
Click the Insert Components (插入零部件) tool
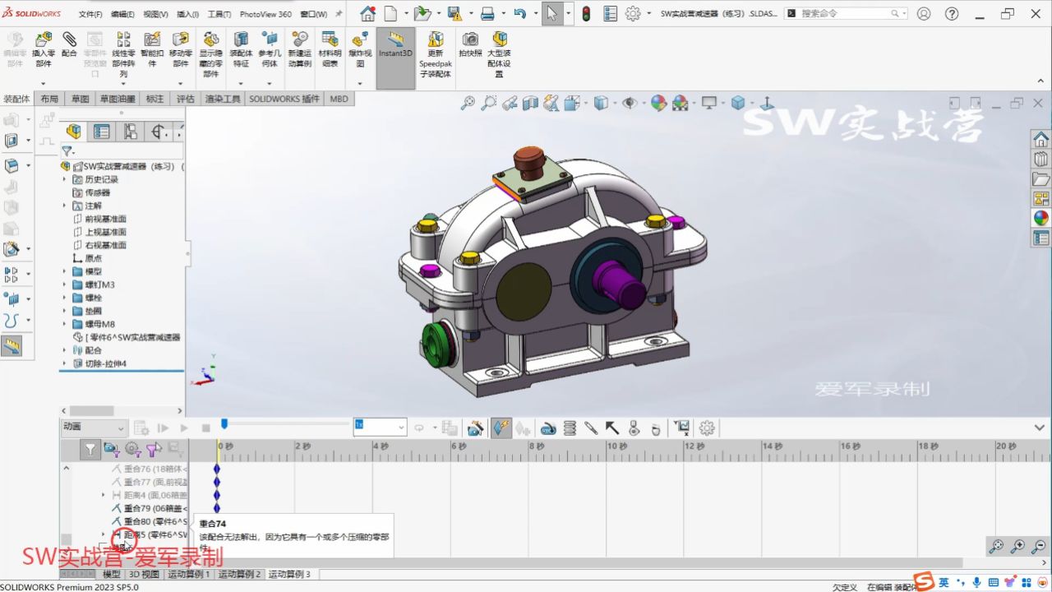point(43,49)
